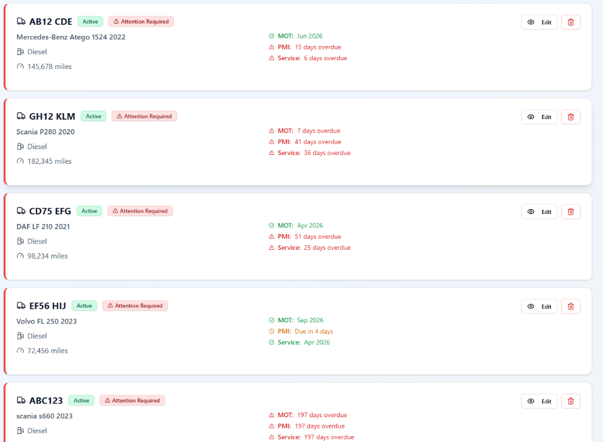Click PMI 197 days overdue text

(x=311, y=426)
